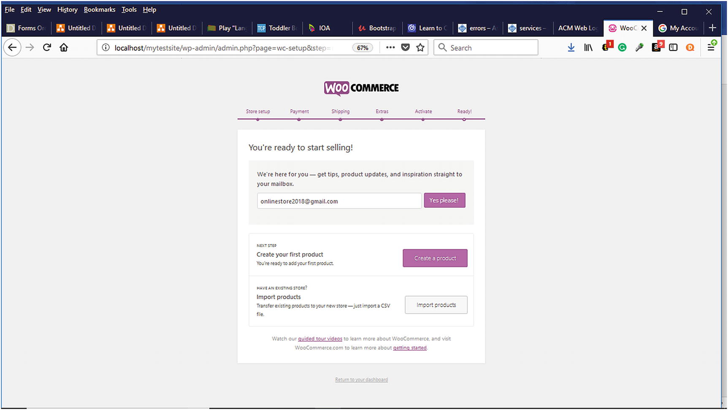Image resolution: width=728 pixels, height=410 pixels.
Task: Switch to the services tab
Action: 528,28
